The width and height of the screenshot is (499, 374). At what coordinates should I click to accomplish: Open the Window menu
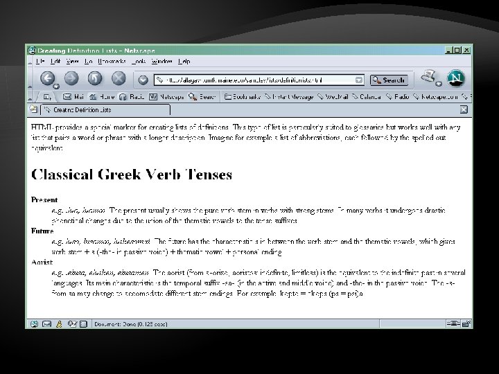pos(161,61)
